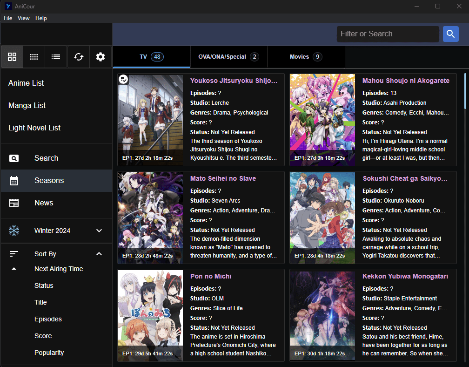
Task: Click the Filter or Search input field
Action: tap(388, 34)
